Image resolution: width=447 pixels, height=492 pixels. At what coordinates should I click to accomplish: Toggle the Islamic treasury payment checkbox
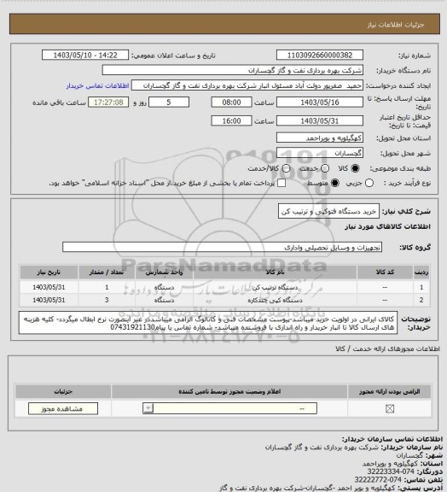tap(282, 183)
